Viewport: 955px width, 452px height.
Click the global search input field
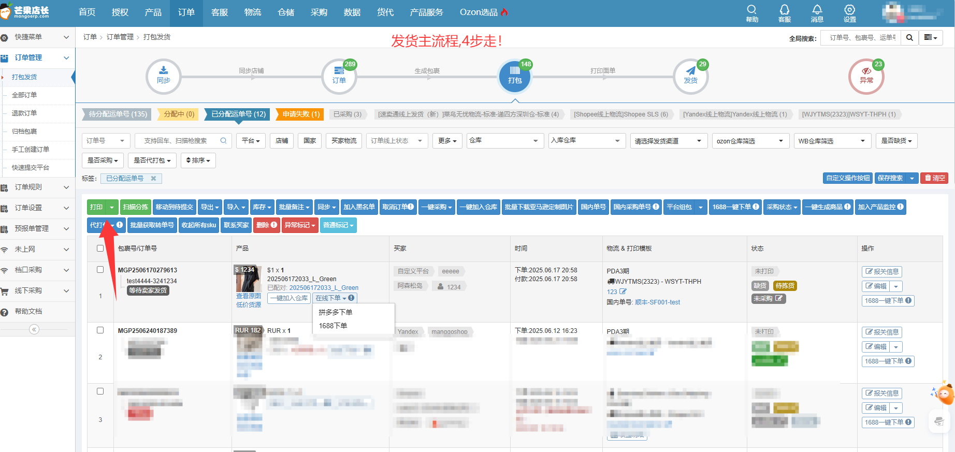861,38
